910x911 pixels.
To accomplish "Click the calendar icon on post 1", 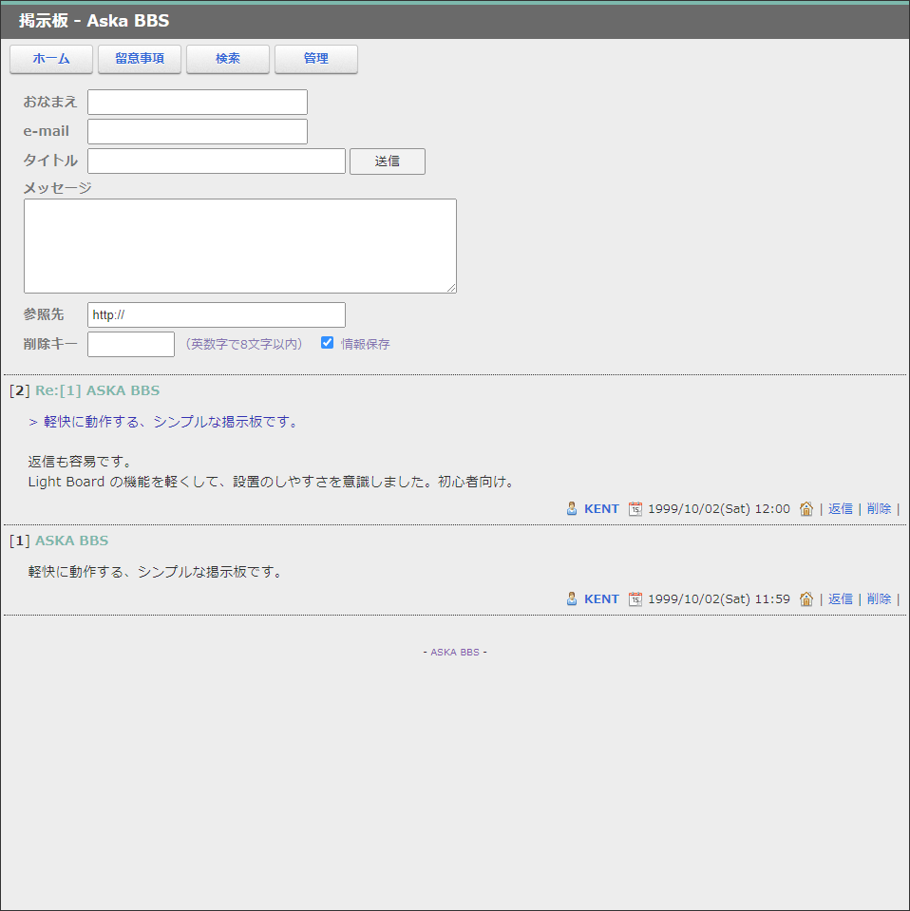I will point(635,598).
